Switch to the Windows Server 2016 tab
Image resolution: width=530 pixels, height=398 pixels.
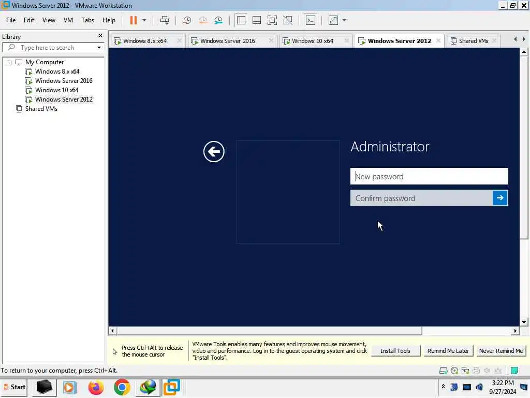coord(228,41)
